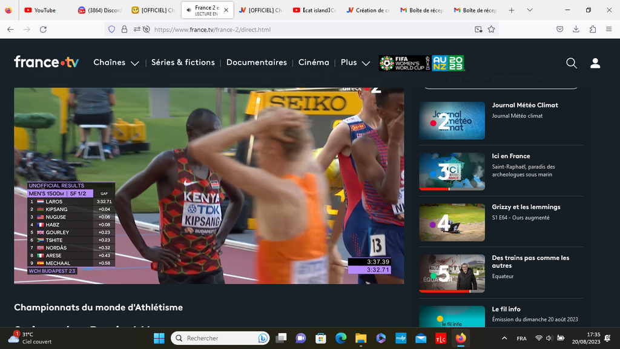This screenshot has height=349, width=620.
Task: Open the Le fil info thumbnail
Action: tap(452, 316)
